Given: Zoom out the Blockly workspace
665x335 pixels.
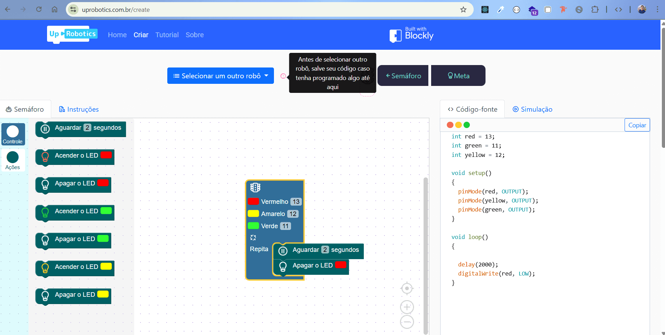Looking at the screenshot, I should (x=407, y=322).
